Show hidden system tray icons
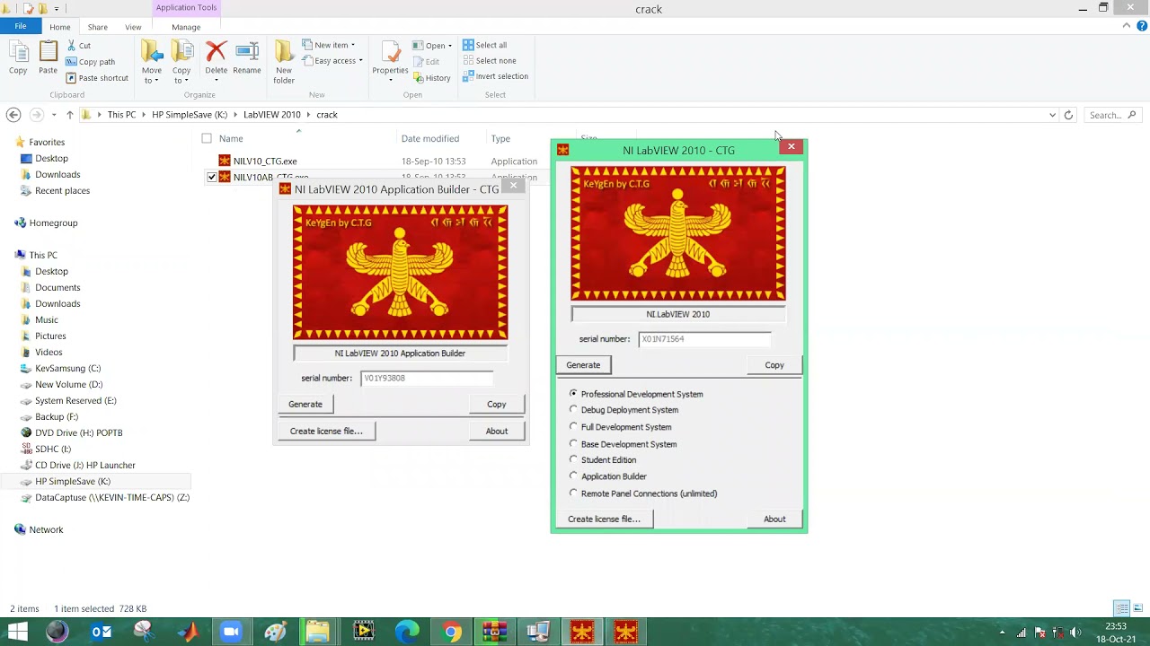 click(x=1002, y=633)
